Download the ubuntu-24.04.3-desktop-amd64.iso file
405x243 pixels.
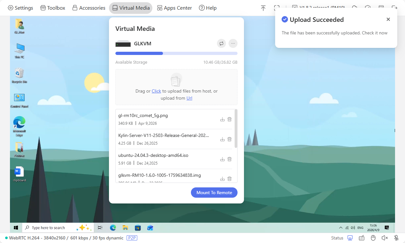[x=222, y=159]
